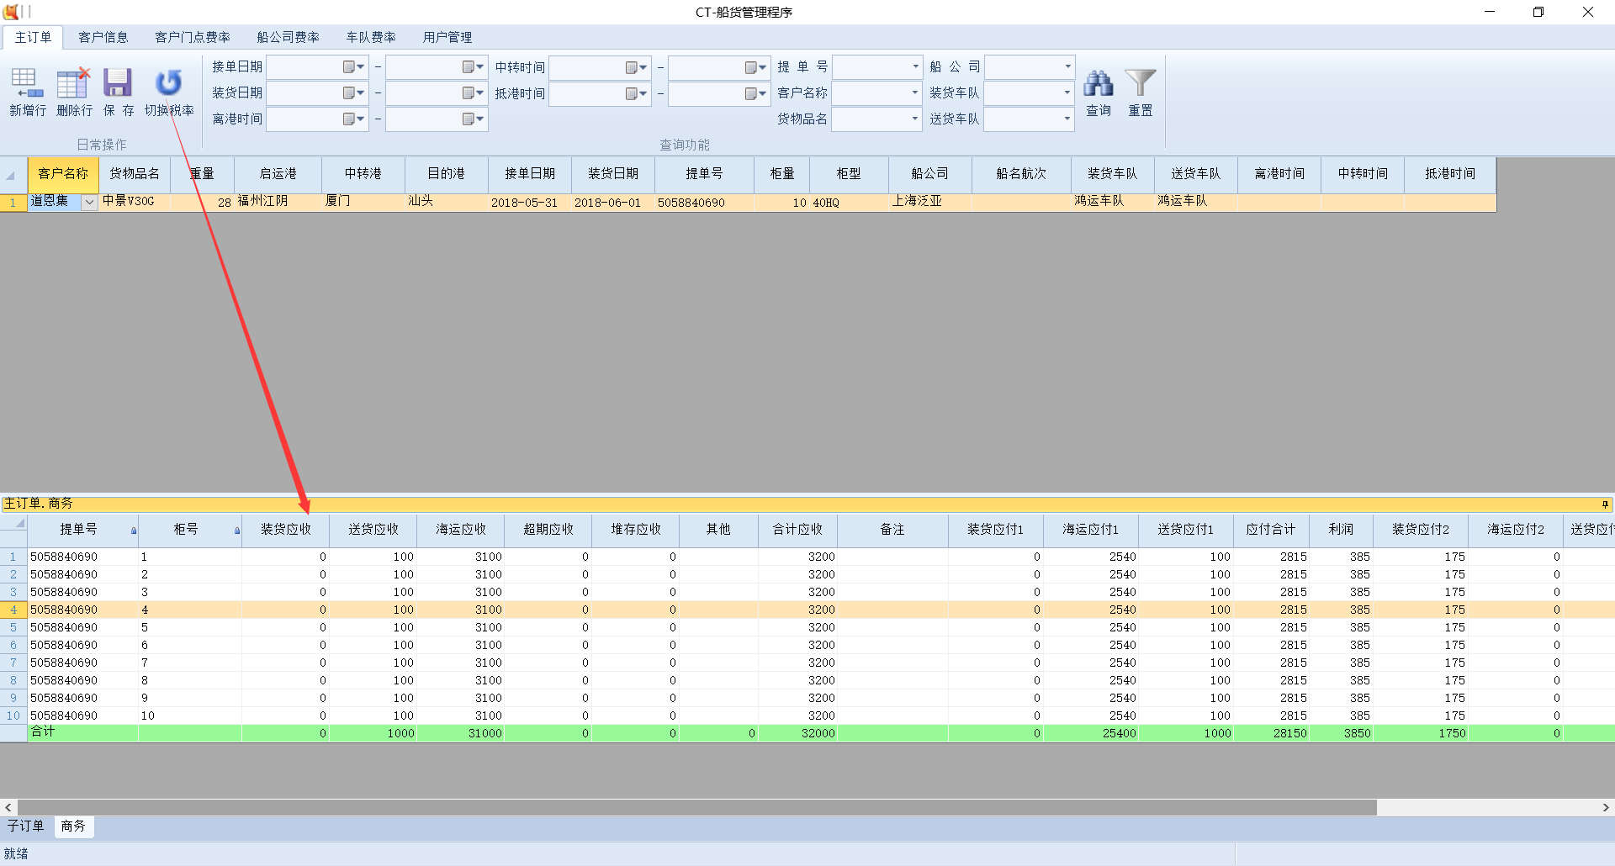
Task: Click the app icon in title bar
Action: point(10,12)
